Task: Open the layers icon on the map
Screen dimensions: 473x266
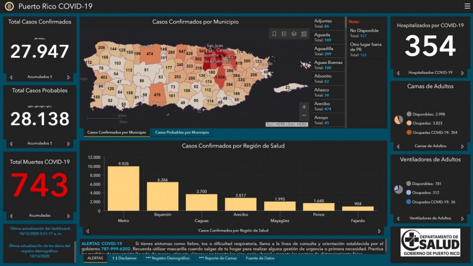Action: coord(294,34)
